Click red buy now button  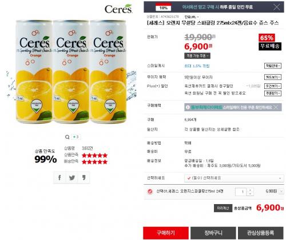point(166,233)
